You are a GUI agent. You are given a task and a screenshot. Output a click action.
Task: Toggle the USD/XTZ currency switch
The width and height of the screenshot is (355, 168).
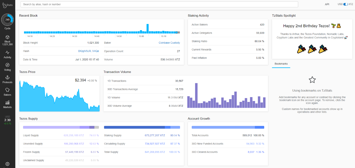click(x=346, y=4)
